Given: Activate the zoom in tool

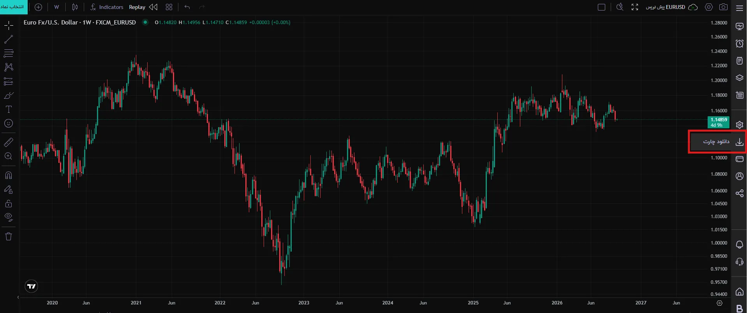Looking at the screenshot, I should [9, 156].
